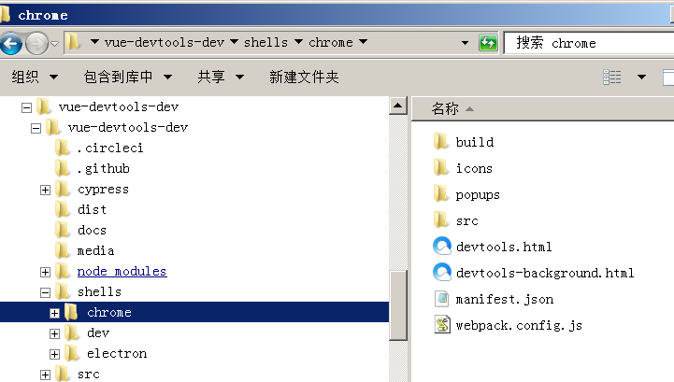The width and height of the screenshot is (674, 382).
Task: Click the build folder icon in file list
Action: point(441,141)
